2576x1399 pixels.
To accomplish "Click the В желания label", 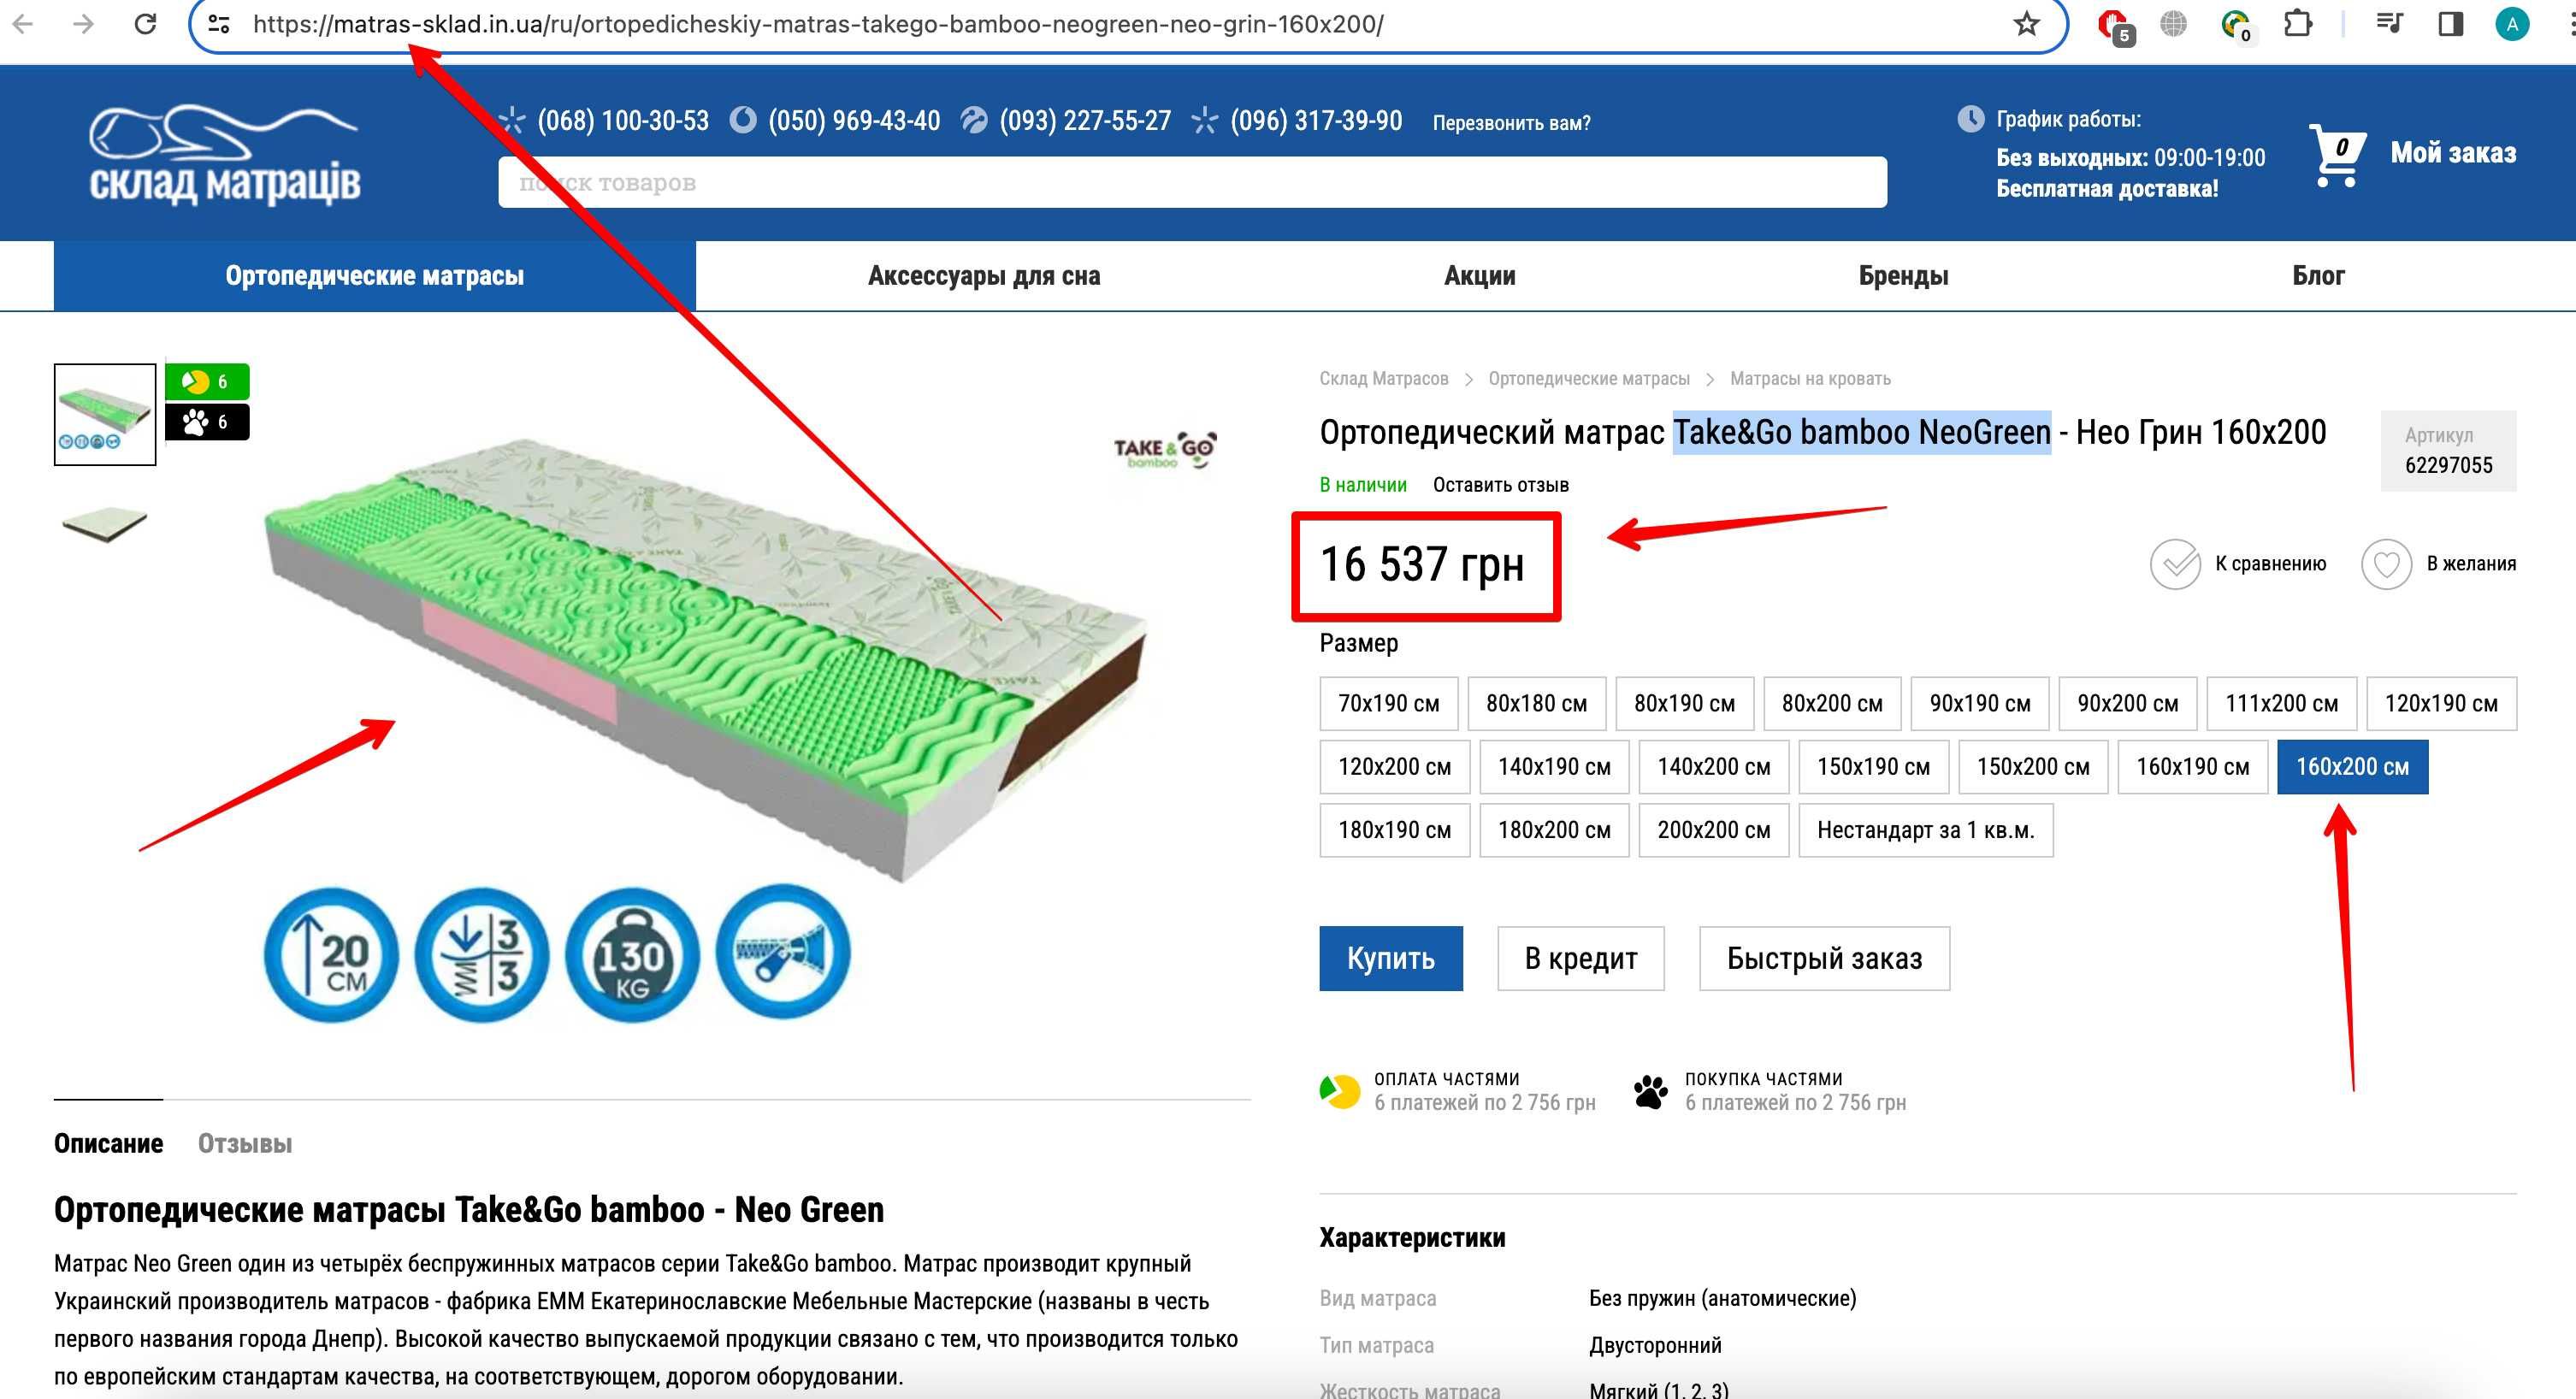I will point(2471,564).
